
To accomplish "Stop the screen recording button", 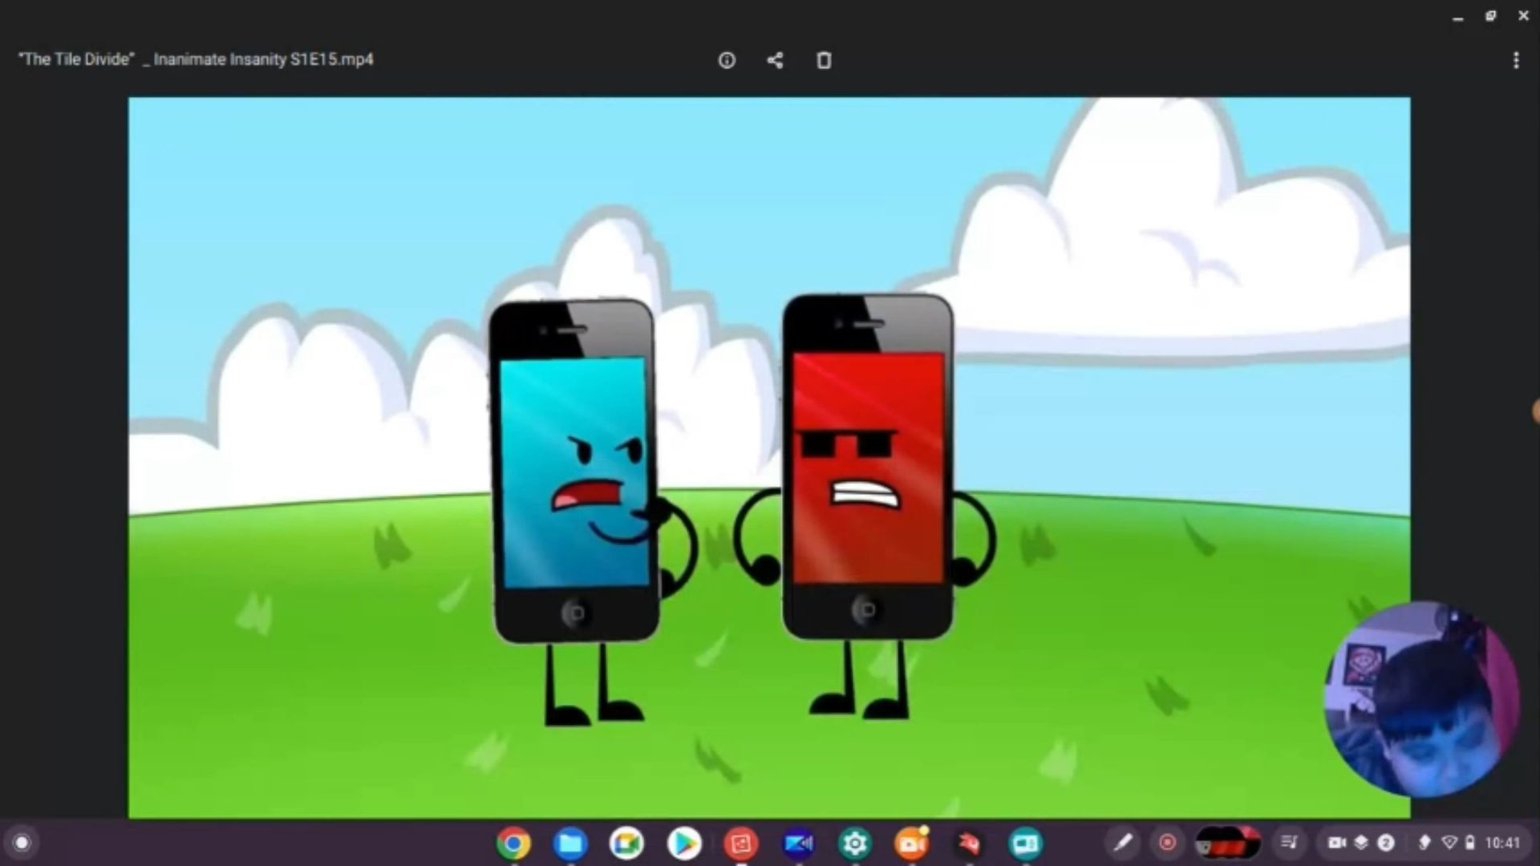I will point(1168,843).
